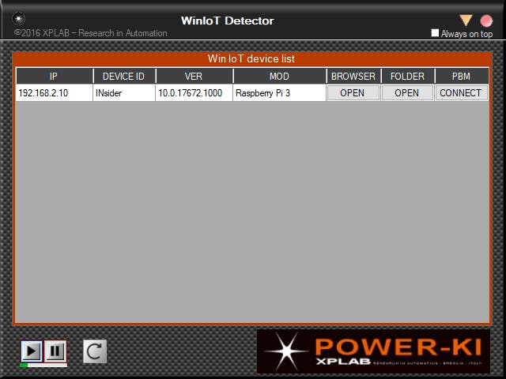Select the version cell 10.0.17672.1000

pos(194,93)
